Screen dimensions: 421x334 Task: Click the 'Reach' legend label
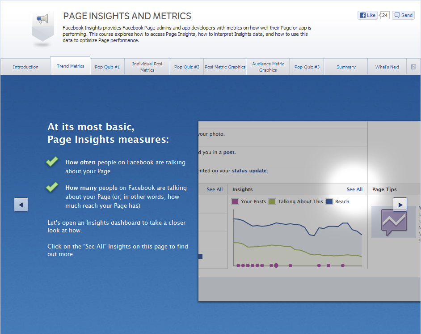point(342,201)
